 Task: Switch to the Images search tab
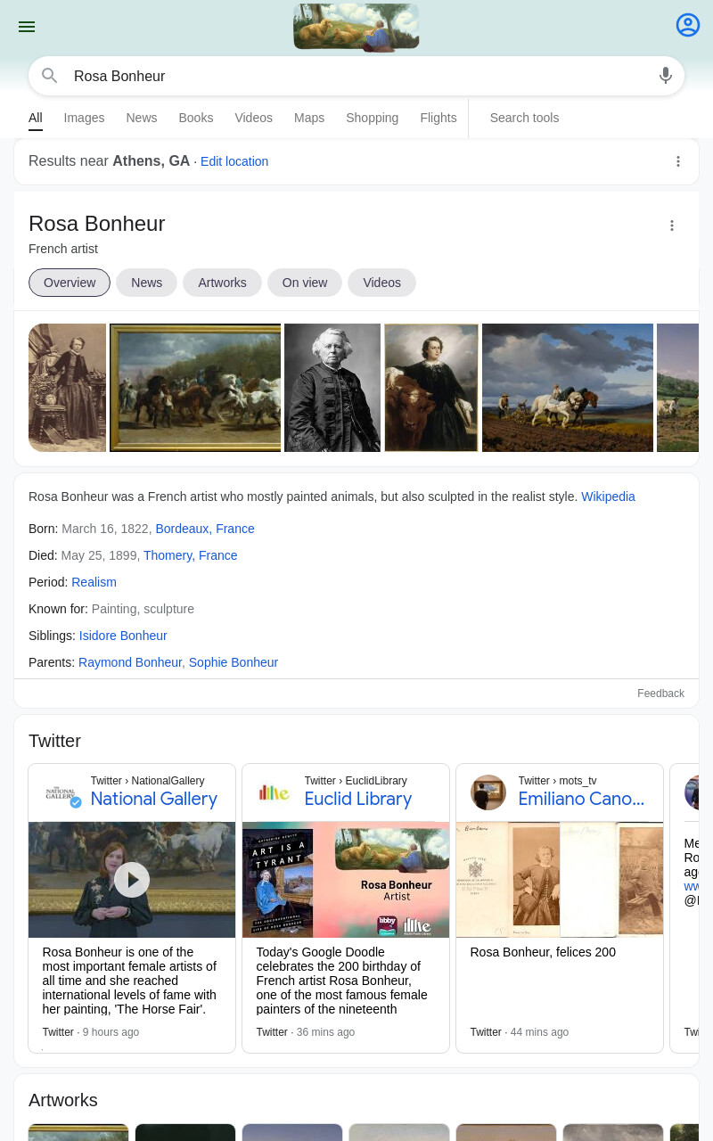(84, 118)
